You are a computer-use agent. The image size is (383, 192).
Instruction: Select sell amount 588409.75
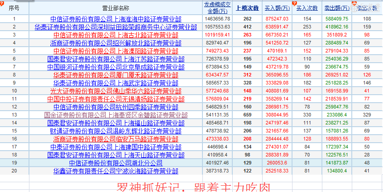pyautogui.click(x=337, y=19)
